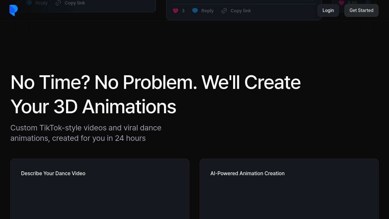Click the Get Started button
389x219 pixels.
pos(361,10)
